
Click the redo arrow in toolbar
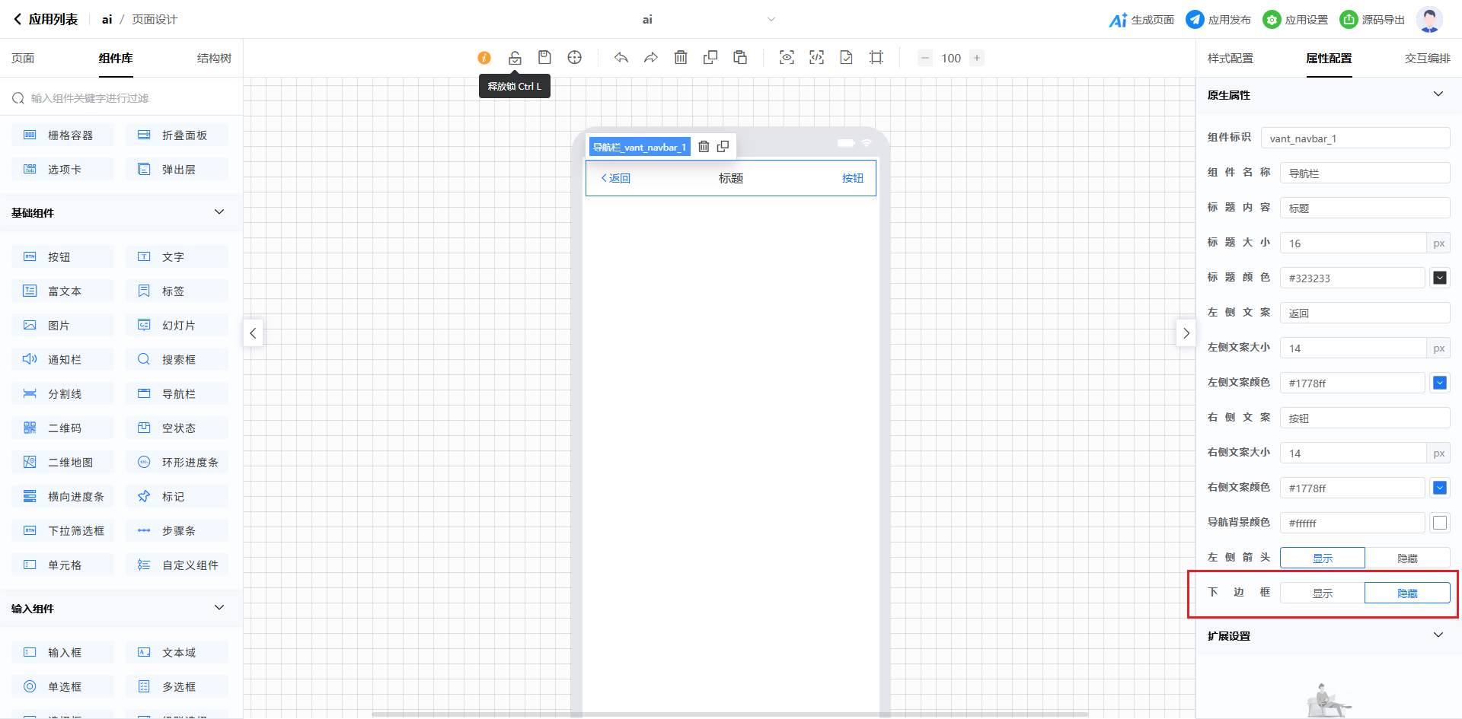pos(650,58)
